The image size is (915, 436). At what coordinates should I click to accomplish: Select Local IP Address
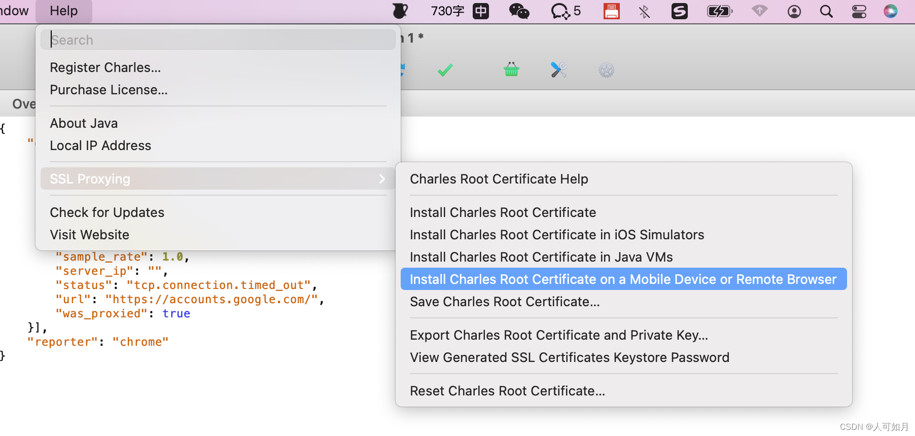(100, 146)
